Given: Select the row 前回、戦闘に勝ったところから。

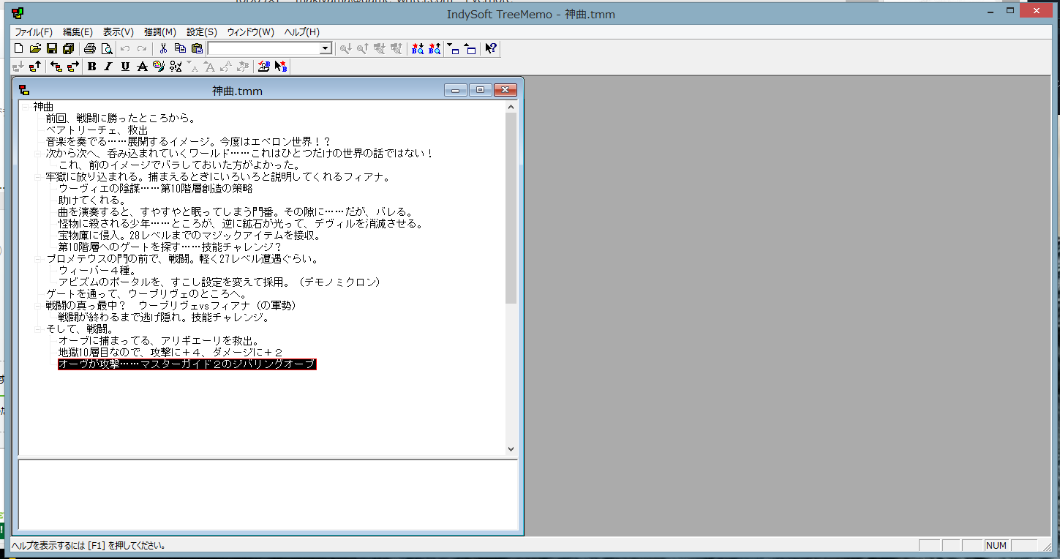Looking at the screenshot, I should click(120, 119).
